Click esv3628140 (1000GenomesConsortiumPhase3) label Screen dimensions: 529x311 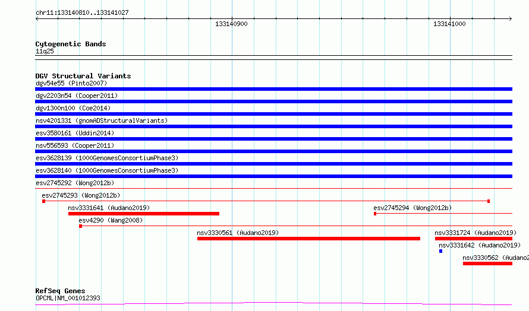click(x=107, y=170)
